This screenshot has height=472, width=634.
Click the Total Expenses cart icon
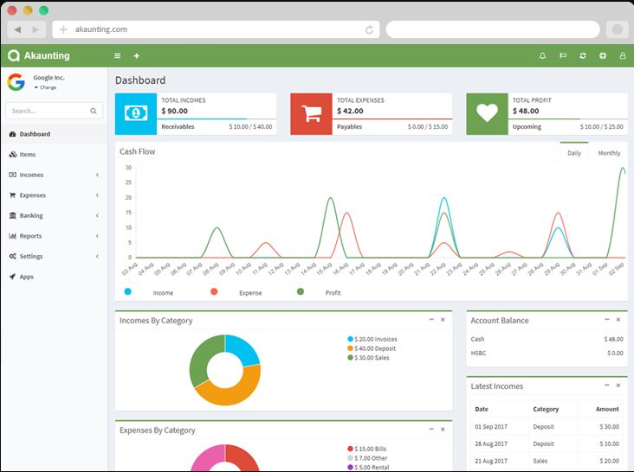tap(311, 113)
